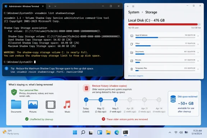Open the Documents storage category row
Screen dimensions: 207x138
[x=164, y=52]
